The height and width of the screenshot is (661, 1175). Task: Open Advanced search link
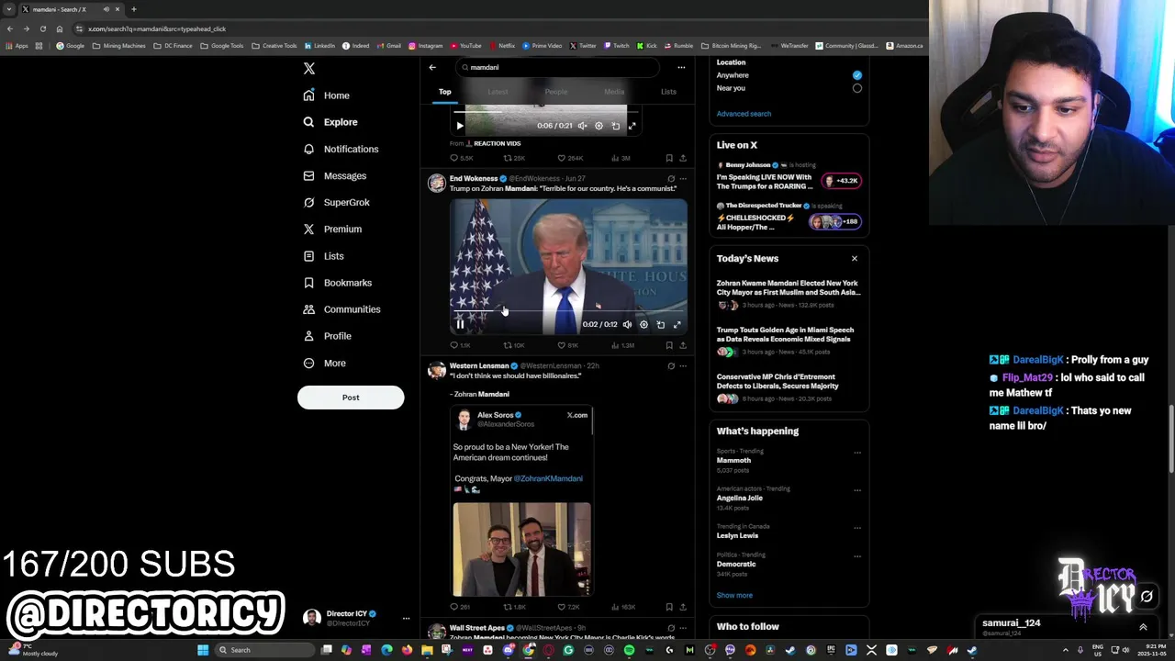(744, 114)
